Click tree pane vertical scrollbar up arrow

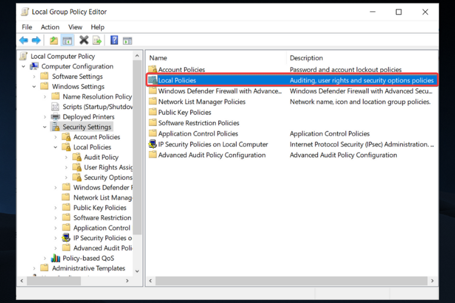[x=137, y=55]
